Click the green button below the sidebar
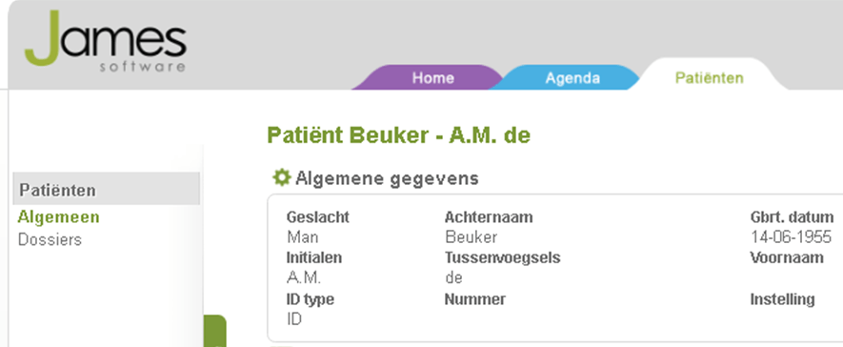The height and width of the screenshot is (347, 843). tap(215, 331)
